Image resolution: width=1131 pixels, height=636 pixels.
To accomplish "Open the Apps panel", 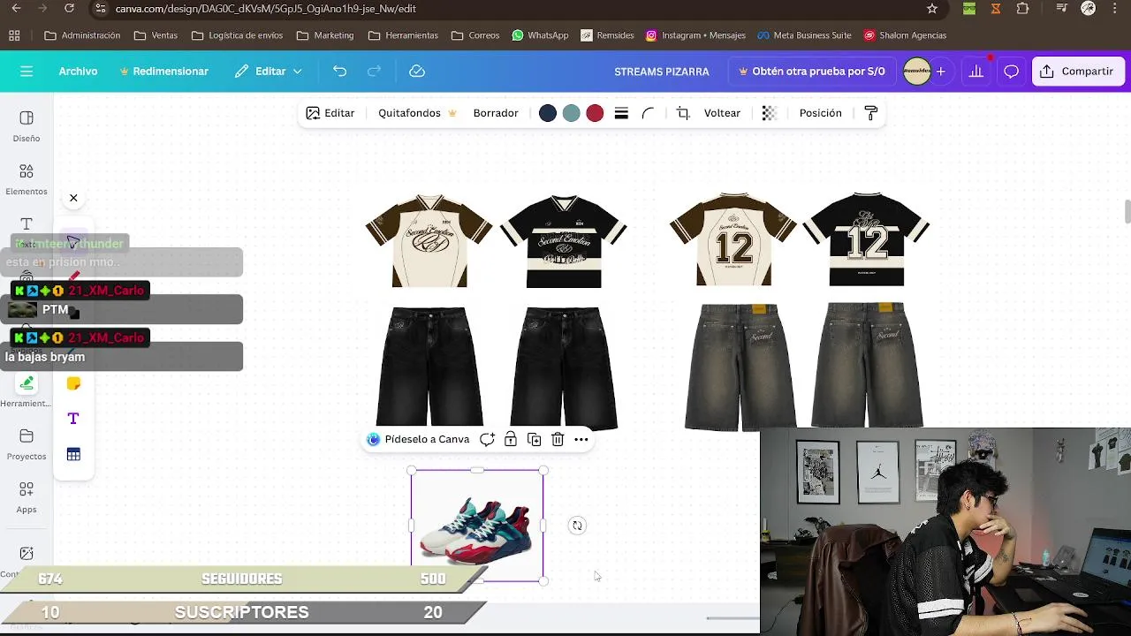I will pyautogui.click(x=27, y=497).
